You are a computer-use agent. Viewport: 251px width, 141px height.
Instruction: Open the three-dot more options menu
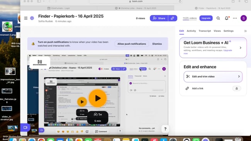pyautogui.click(x=235, y=18)
